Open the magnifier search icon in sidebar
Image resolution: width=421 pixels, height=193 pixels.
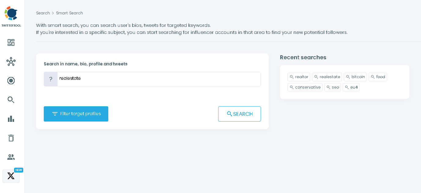pyautogui.click(x=11, y=100)
